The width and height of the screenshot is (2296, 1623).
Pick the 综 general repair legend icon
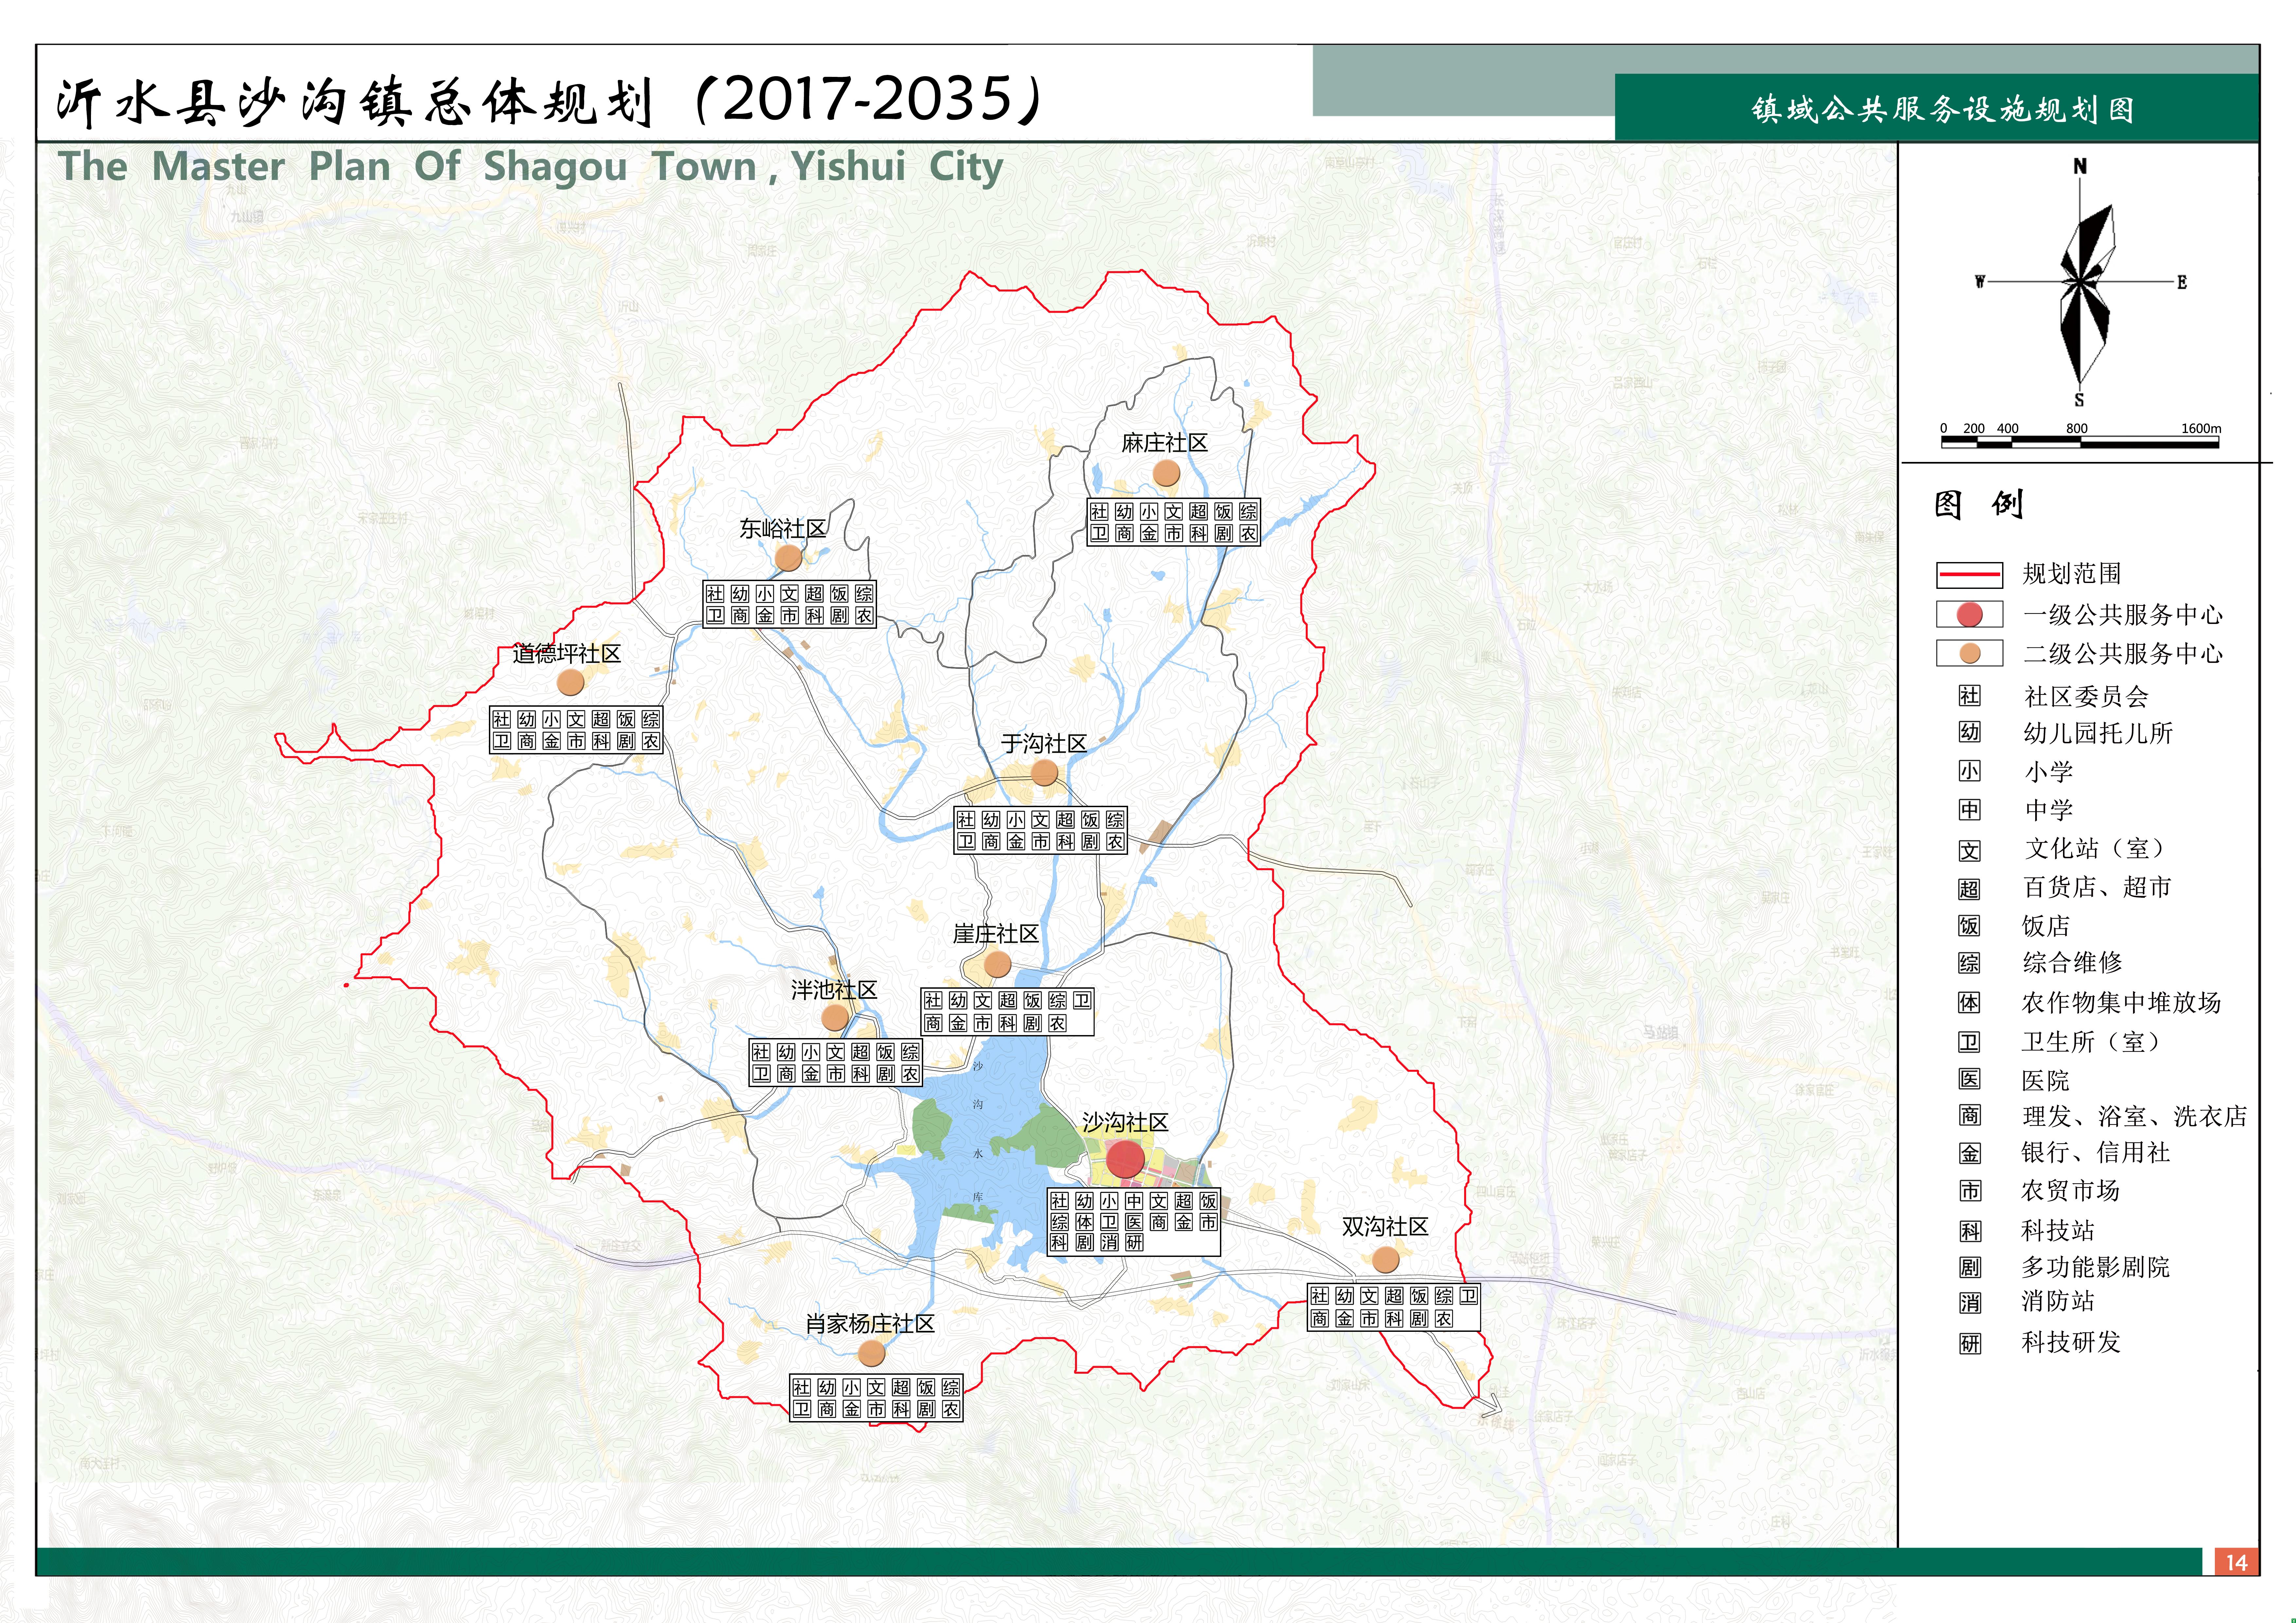(1969, 963)
